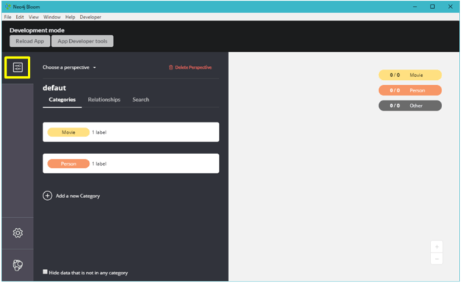Image resolution: width=462 pixels, height=283 pixels.
Task: Select the yellow Movie category tag in panel
Action: (x=68, y=133)
